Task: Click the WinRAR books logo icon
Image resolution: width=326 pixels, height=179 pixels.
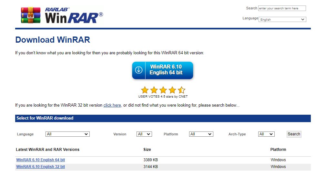Action: click(31, 15)
